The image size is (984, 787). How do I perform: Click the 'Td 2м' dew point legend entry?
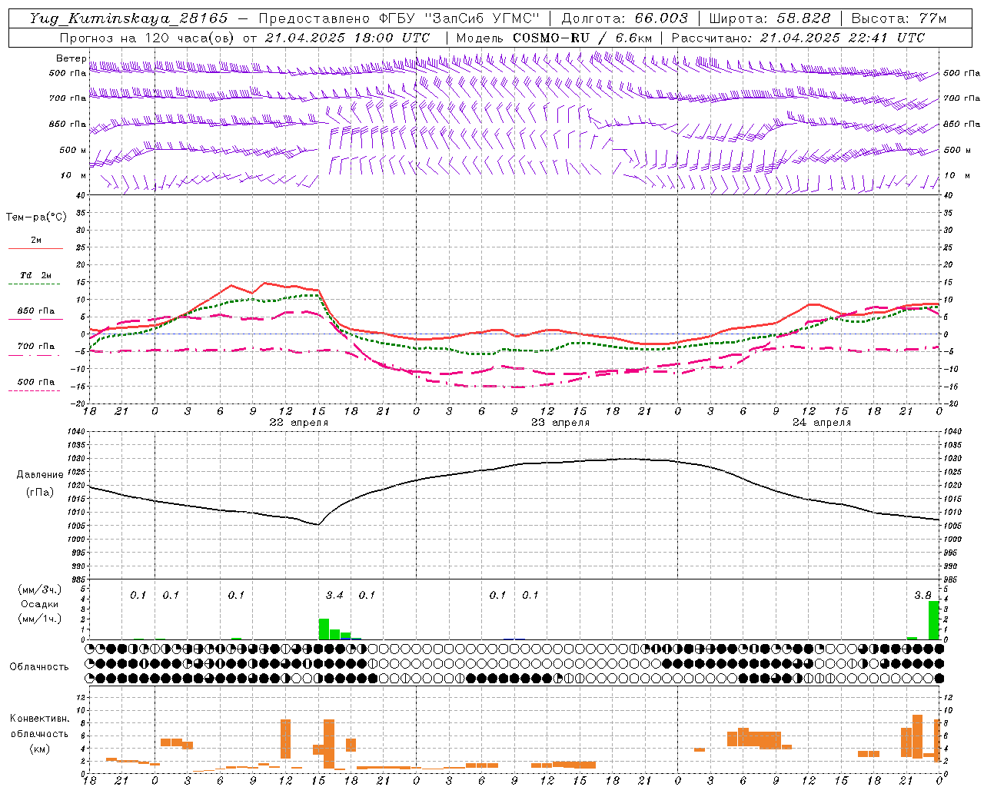click(35, 275)
